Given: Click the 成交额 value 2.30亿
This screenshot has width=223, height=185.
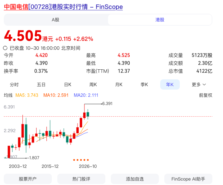Looking at the screenshot, I should (205, 63).
